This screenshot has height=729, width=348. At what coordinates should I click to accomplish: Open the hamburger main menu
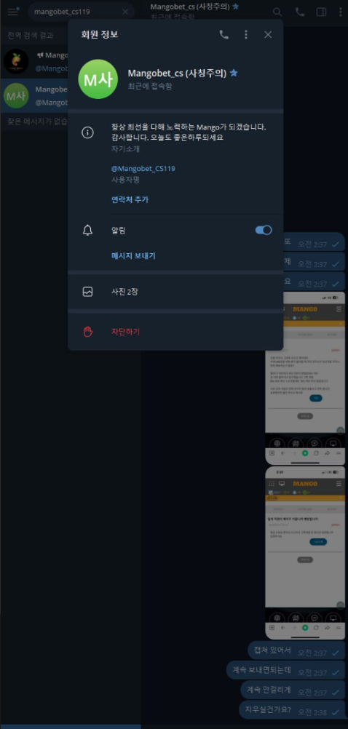[x=12, y=12]
